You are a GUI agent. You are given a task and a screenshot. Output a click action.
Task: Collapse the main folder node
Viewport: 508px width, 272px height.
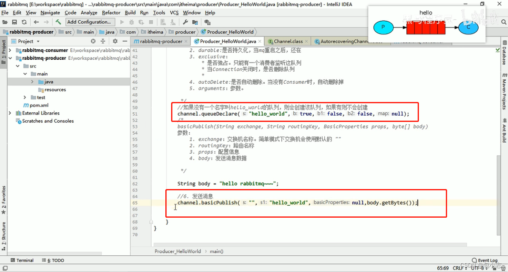click(x=25, y=74)
